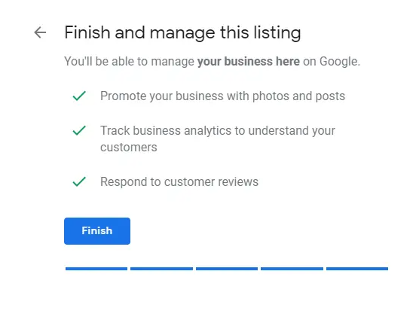Click the word 'Finish' inside the blue button

(x=97, y=230)
